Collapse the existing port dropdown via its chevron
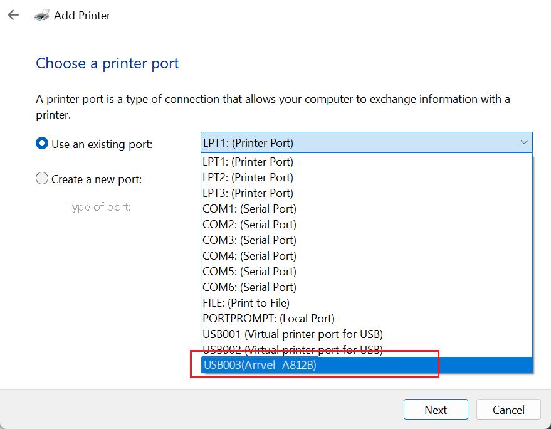Viewport: 551px width, 429px height. [x=524, y=142]
